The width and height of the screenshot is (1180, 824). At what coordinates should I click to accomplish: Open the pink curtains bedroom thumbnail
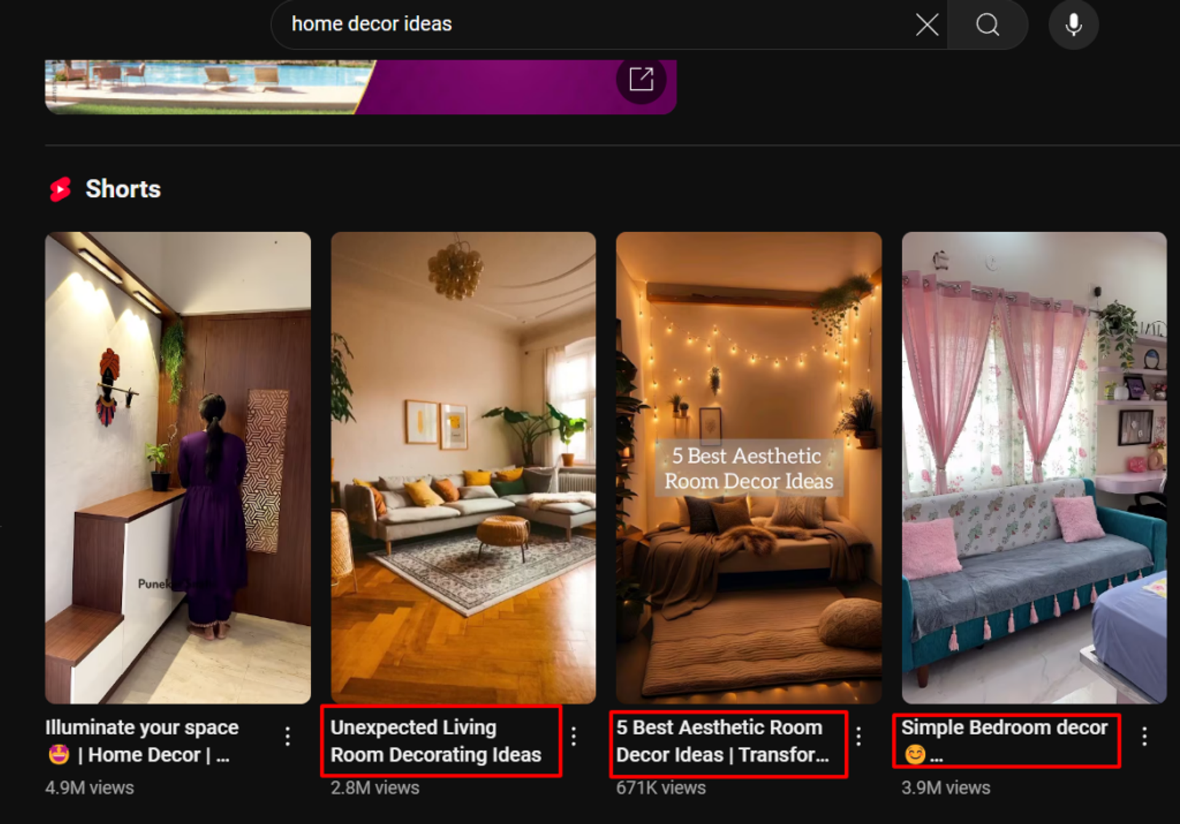[1034, 468]
